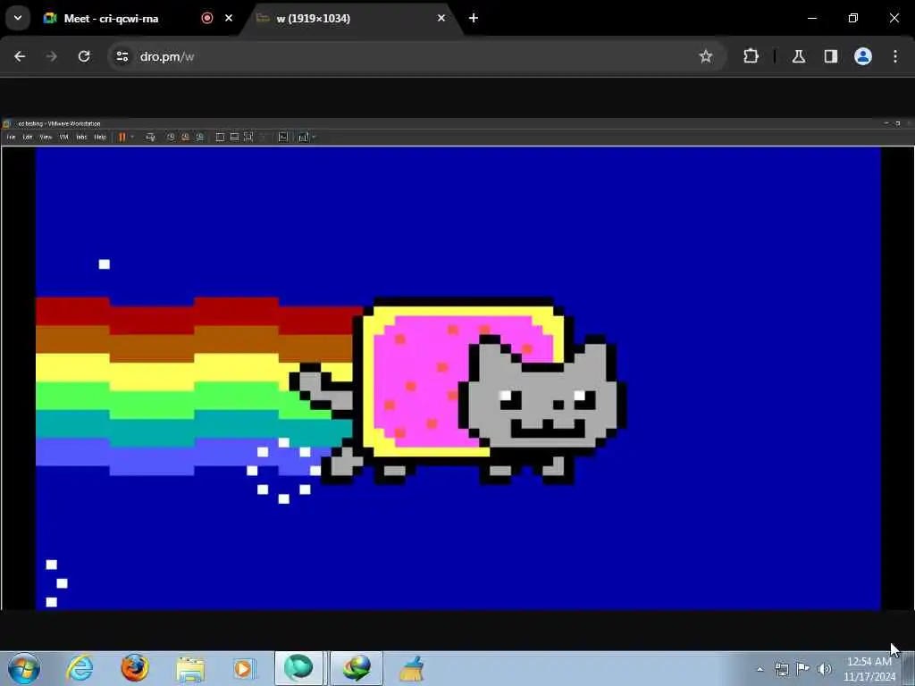Open Action Center flag icon

point(803,668)
